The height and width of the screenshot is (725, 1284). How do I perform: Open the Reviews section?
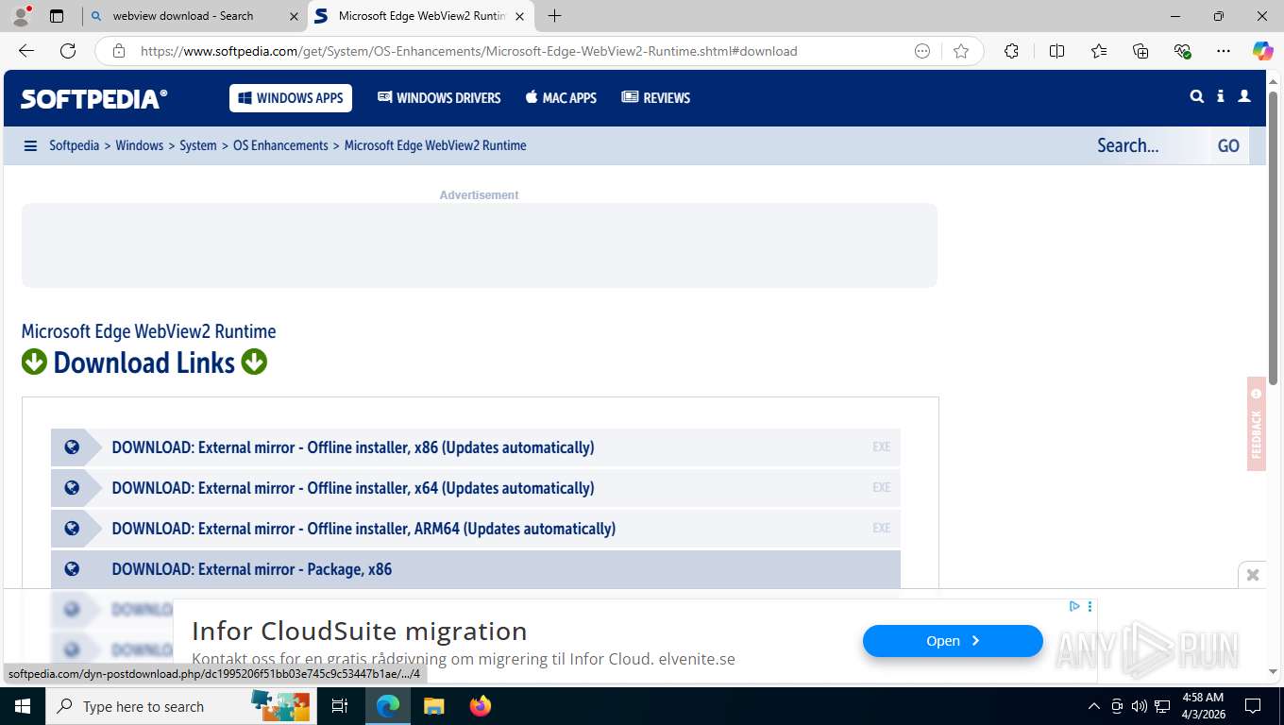click(x=656, y=98)
